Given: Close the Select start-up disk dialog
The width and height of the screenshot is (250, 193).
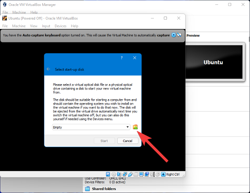Looking at the screenshot, I should (135, 58).
